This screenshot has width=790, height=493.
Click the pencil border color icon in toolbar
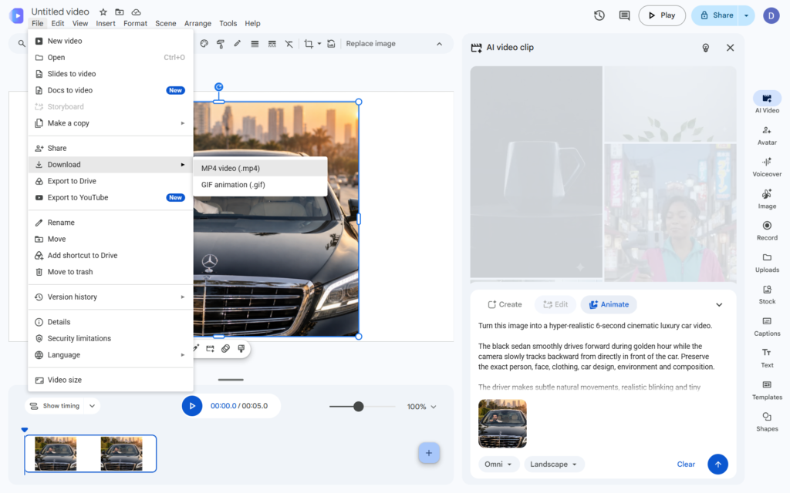[238, 44]
